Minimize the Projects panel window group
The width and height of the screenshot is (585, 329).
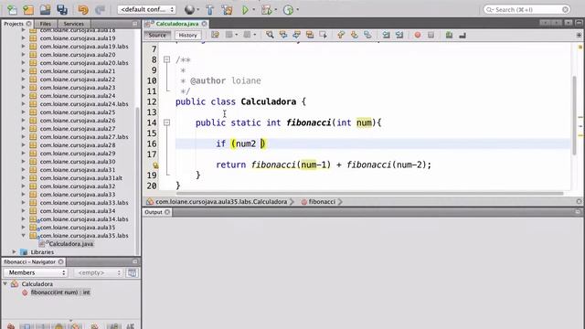pos(135,24)
